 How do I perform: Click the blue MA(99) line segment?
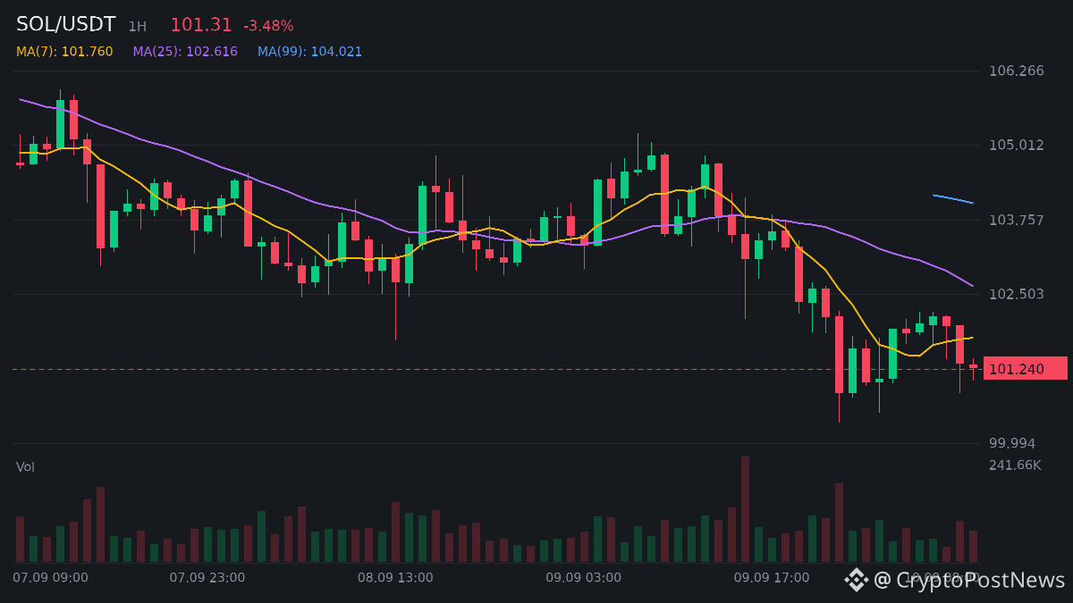point(953,199)
